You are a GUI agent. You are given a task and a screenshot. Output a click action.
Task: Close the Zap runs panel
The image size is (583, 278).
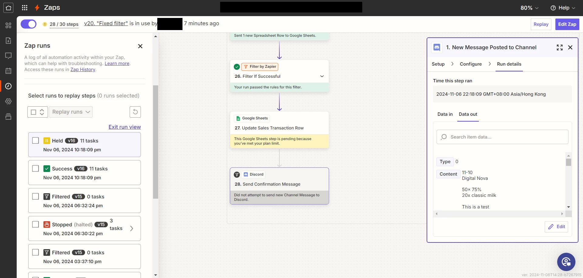tap(140, 46)
